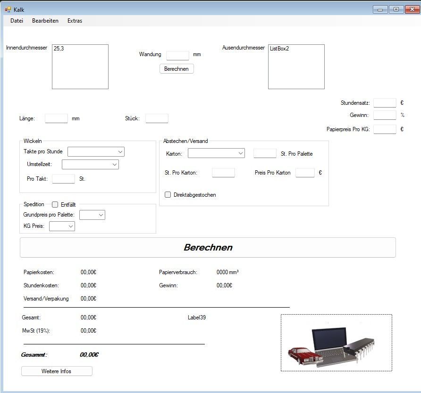Focus the Stundensatz text field

[x=385, y=103]
